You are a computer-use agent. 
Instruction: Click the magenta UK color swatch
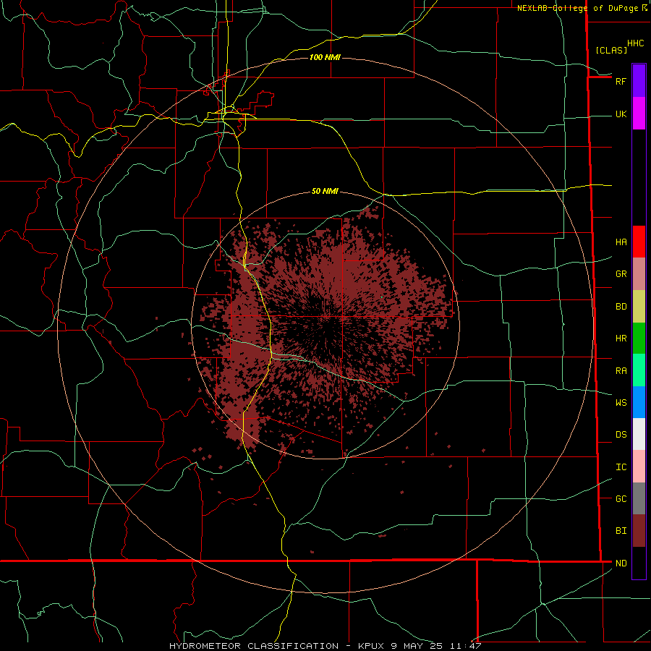[x=639, y=114]
